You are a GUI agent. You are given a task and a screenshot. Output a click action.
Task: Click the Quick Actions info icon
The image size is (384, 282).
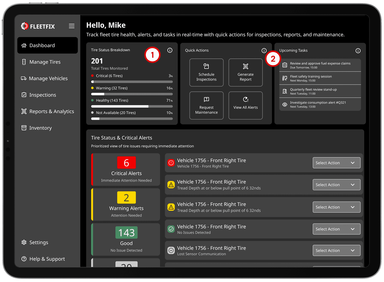coord(264,50)
